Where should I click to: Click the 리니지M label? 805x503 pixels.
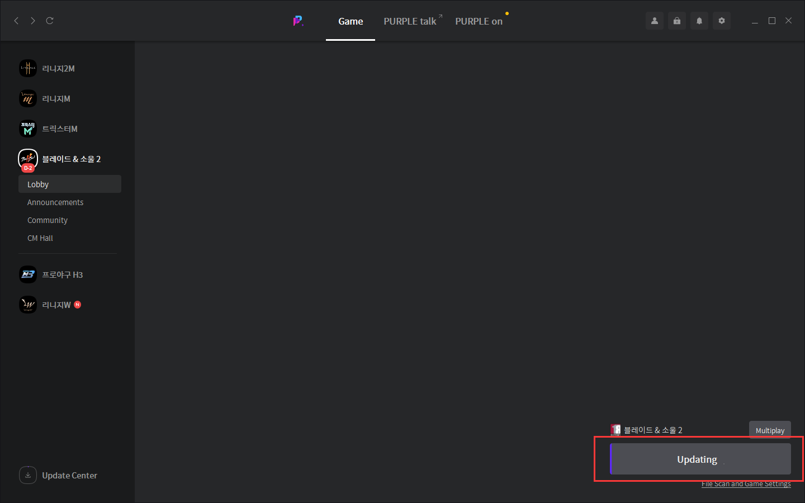pyautogui.click(x=56, y=98)
